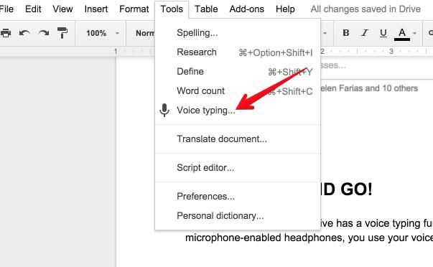Click the 'Farias and 10 others' text
The image size is (433, 267).
[x=378, y=88]
